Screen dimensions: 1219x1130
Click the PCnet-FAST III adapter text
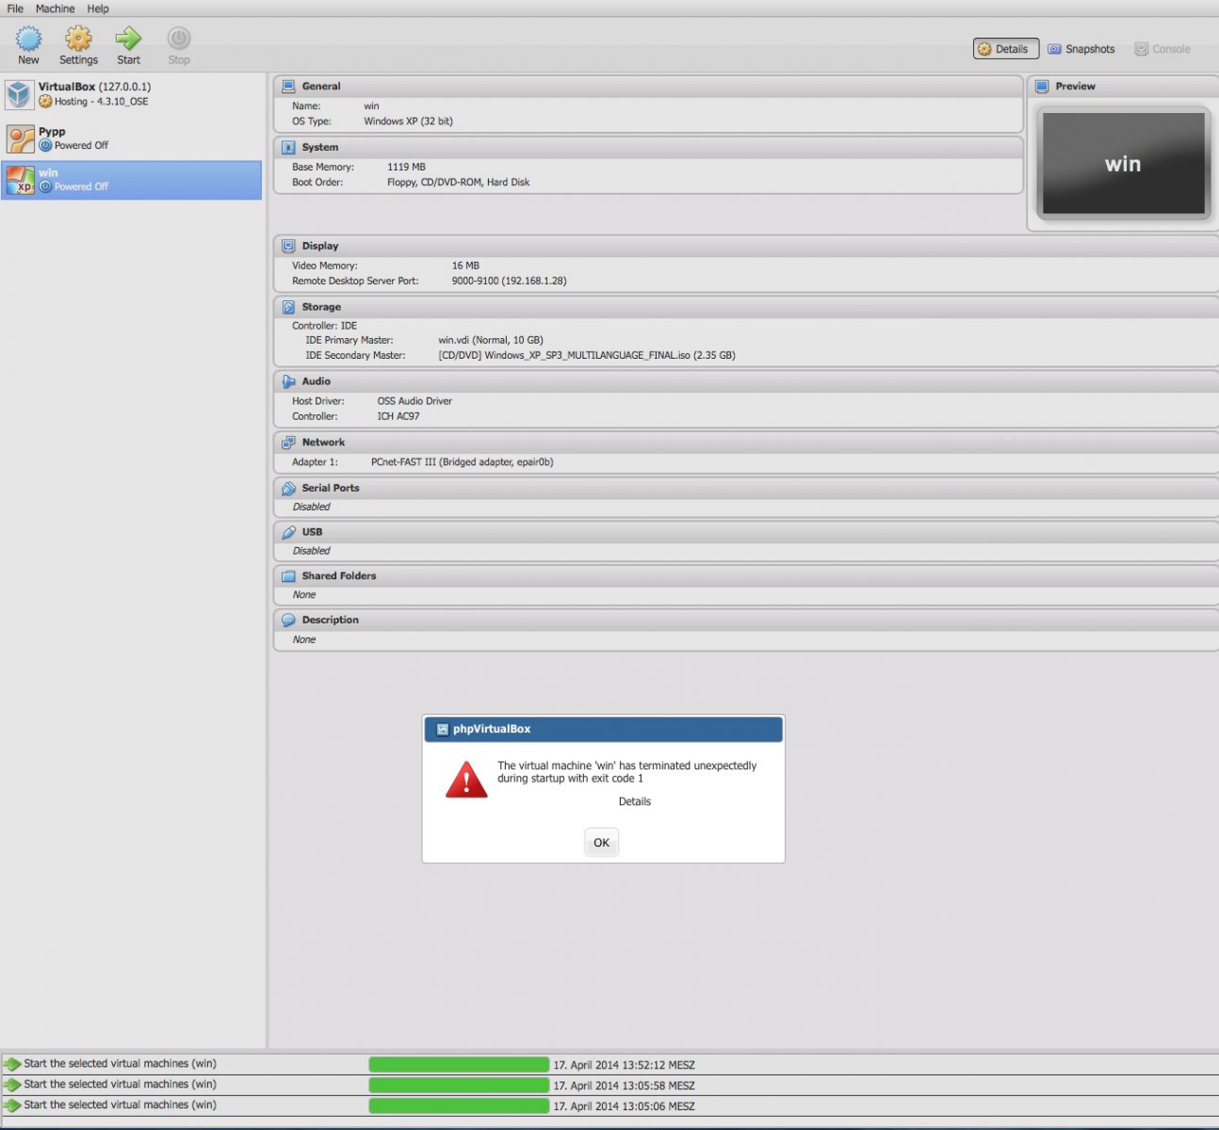(463, 462)
